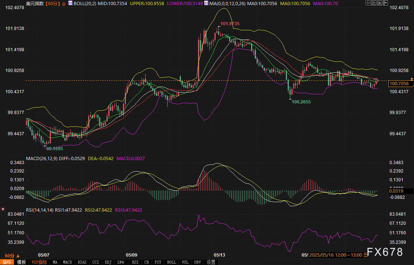Toggle the KDJ indicator in bottom bar
Image resolution: width=414 pixels, height=265 pixels.
point(108,262)
